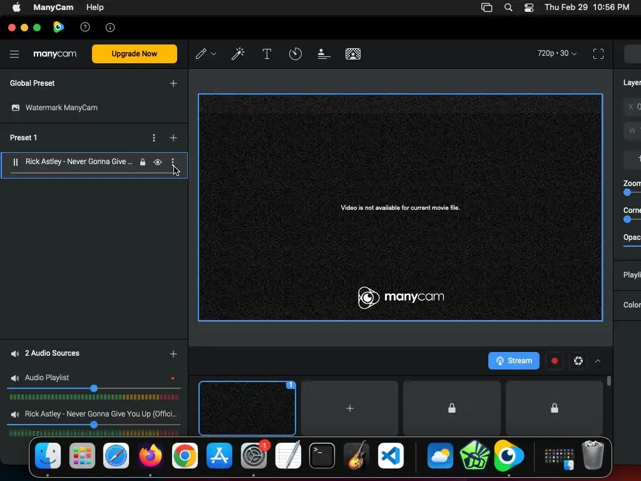Click the Preset 1 heading
641x481 pixels.
click(x=23, y=138)
